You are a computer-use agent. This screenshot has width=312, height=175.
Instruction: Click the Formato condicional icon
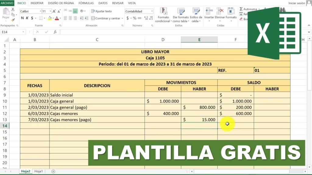pyautogui.click(x=163, y=15)
